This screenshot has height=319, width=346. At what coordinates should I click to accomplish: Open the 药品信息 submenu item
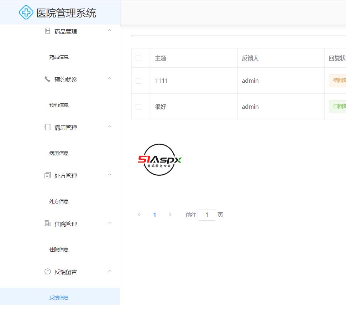[59, 57]
